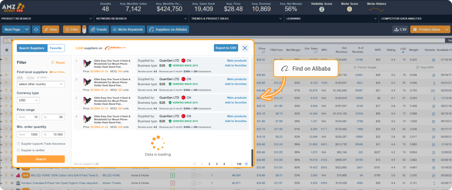Click the Filter button in toolbar
The width and height of the screenshot is (452, 190).
tap(72, 29)
